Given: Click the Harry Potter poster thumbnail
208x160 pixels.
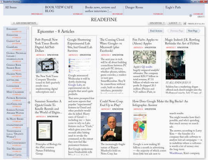Looking at the screenshot, I should tap(175, 65).
